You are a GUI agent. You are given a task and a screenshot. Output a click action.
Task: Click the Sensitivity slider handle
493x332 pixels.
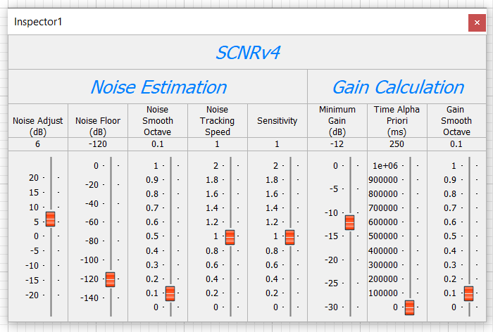click(x=289, y=237)
